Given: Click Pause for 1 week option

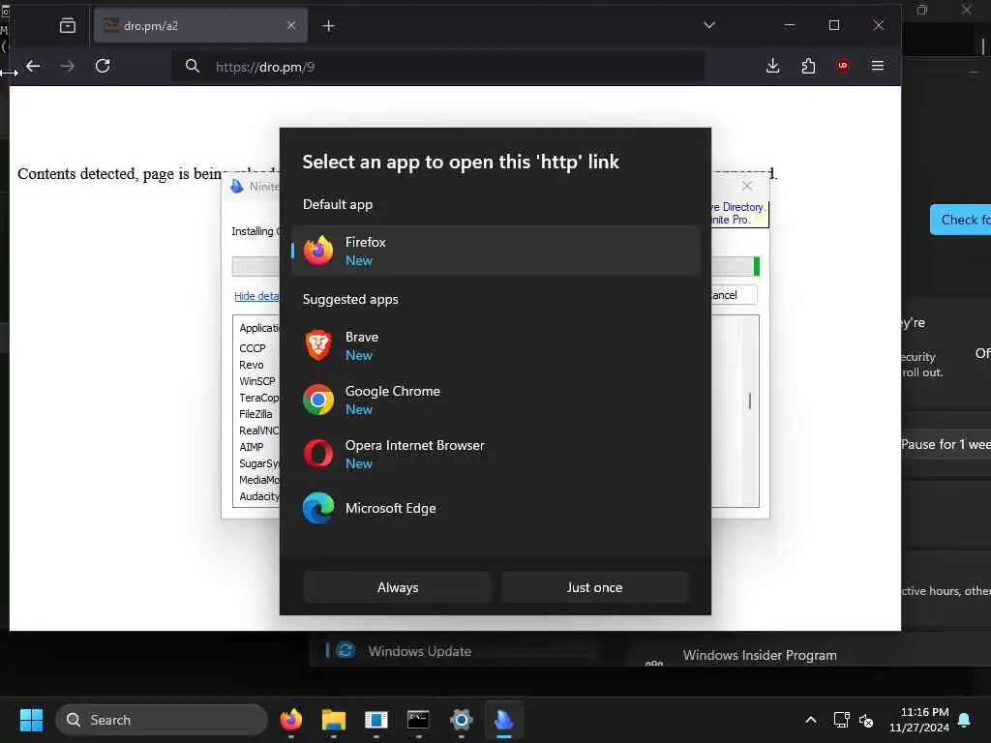Looking at the screenshot, I should pyautogui.click(x=946, y=444).
